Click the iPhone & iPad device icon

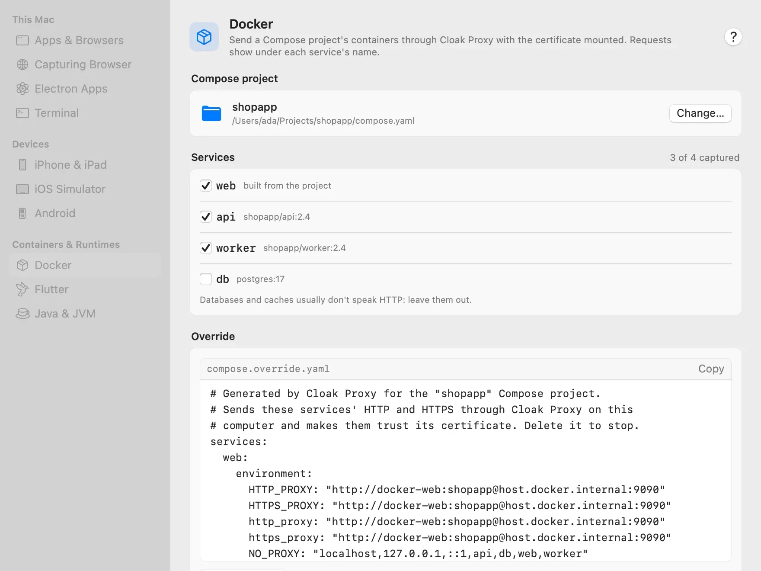point(22,165)
